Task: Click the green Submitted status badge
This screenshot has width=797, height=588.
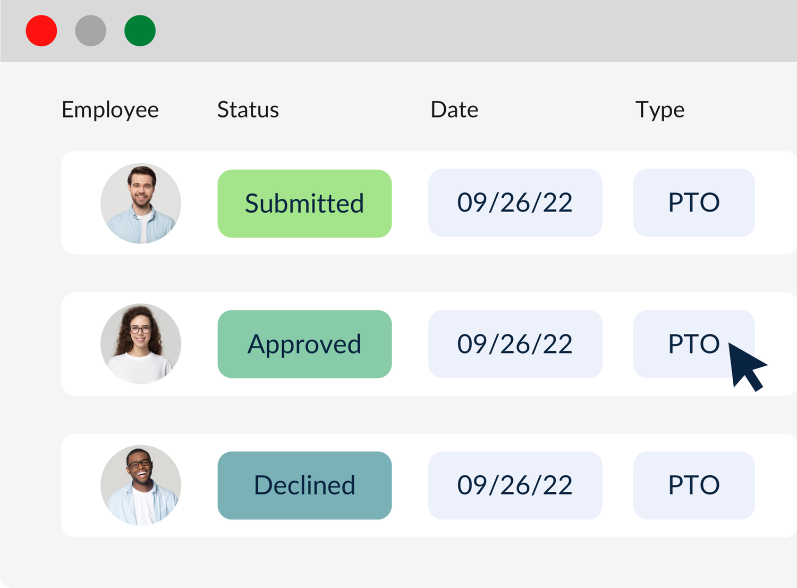Action: tap(304, 204)
